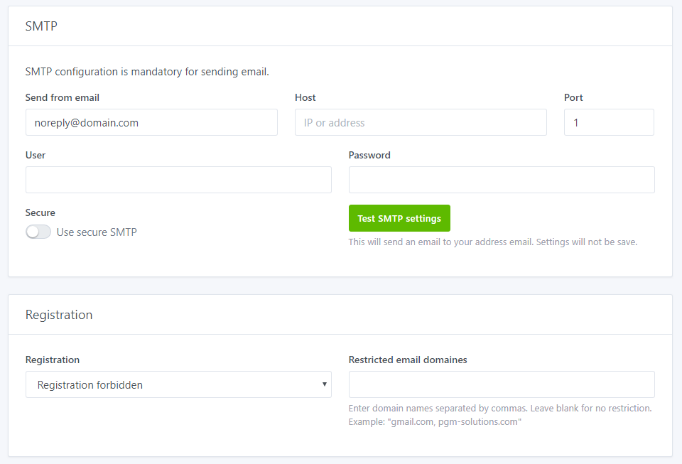The width and height of the screenshot is (682, 464).
Task: Click the "Send from email" label
Action: (63, 97)
